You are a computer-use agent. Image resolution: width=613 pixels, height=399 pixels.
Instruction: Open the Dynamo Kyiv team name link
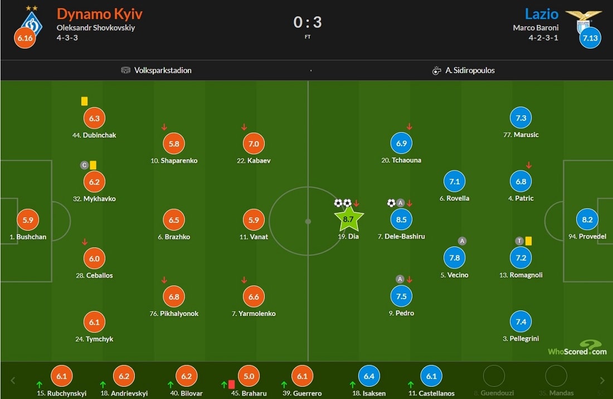pos(99,14)
